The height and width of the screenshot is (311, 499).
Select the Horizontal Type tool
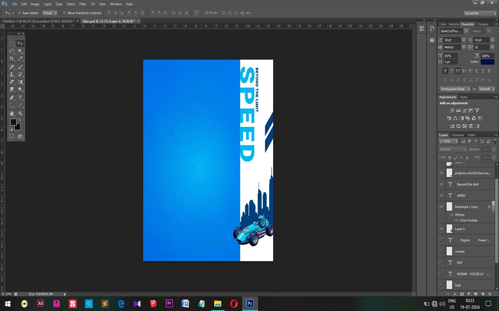pos(20,98)
